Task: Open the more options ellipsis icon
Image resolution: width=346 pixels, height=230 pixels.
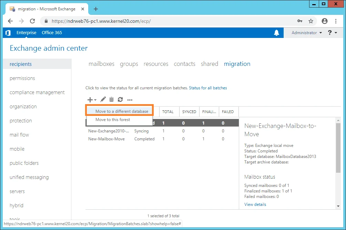Action: (130, 100)
